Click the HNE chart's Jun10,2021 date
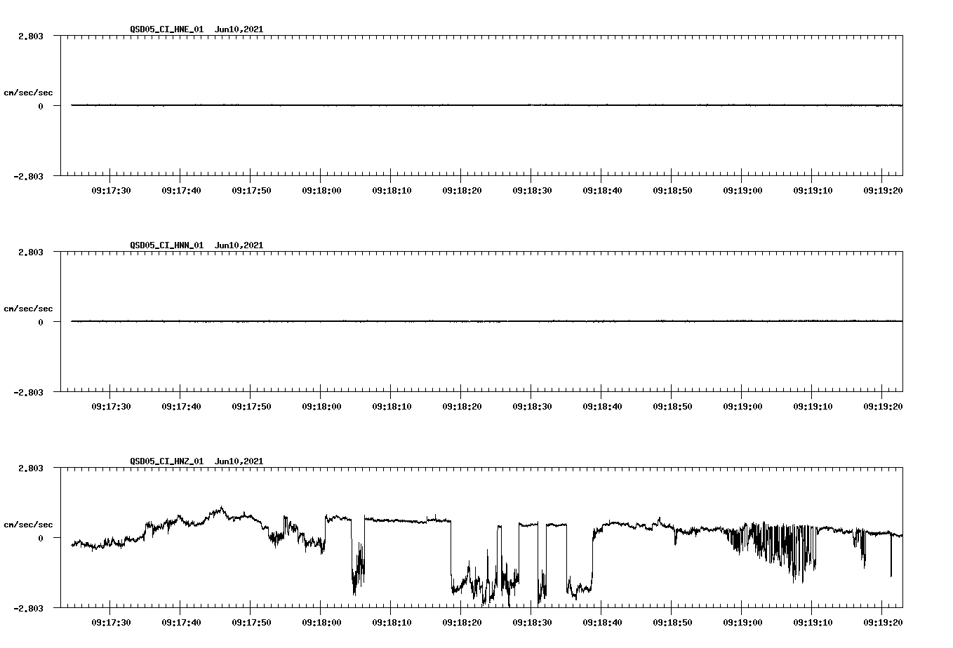Screen dimensions: 953x648 point(239,29)
